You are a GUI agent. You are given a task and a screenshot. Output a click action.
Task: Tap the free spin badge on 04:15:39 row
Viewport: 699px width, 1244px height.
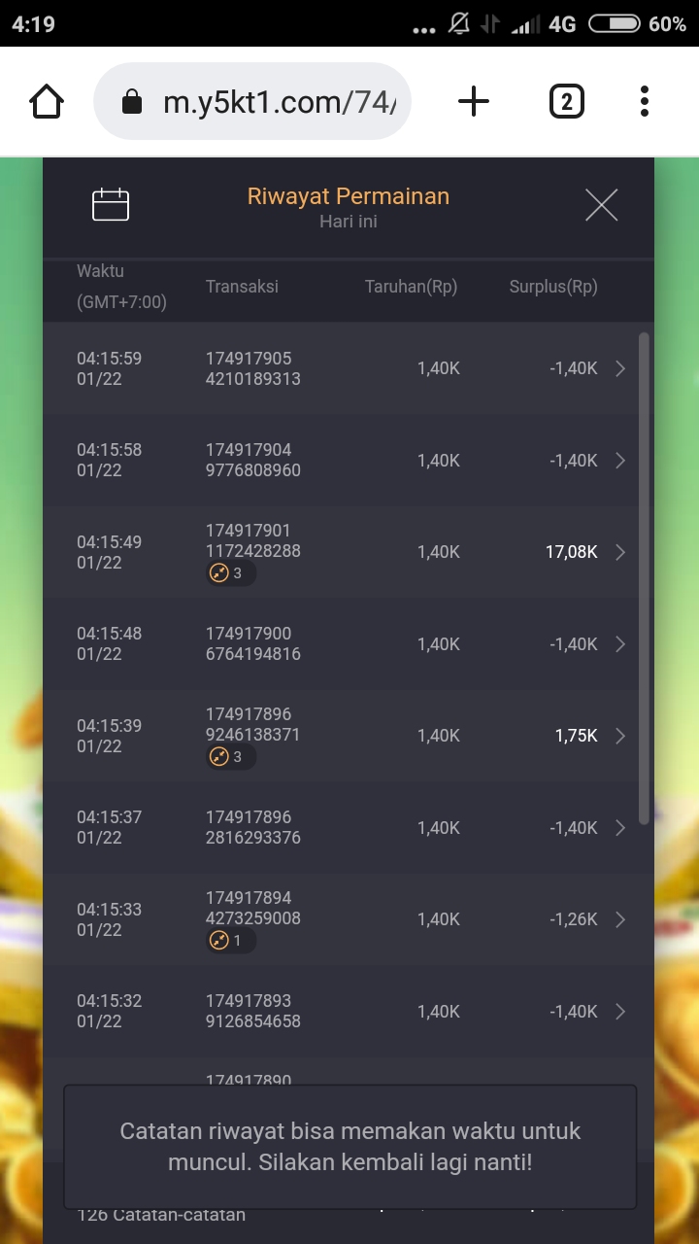(230, 757)
